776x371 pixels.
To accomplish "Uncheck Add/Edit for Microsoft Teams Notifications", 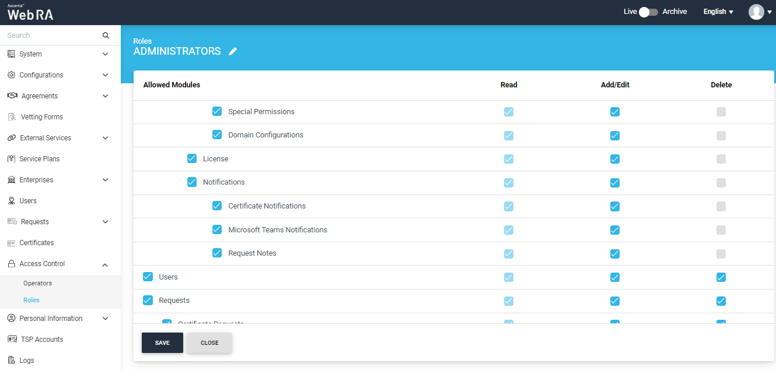I will tap(614, 230).
